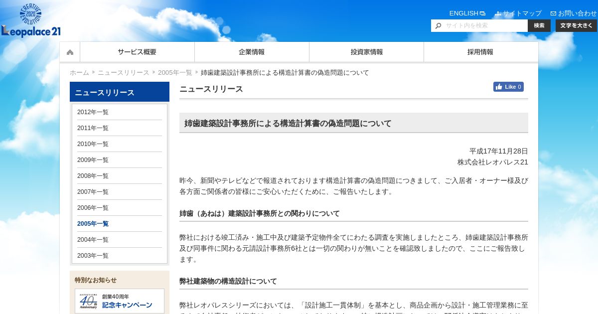Like the page with Facebook button
This screenshot has height=314, width=598.
[508, 87]
